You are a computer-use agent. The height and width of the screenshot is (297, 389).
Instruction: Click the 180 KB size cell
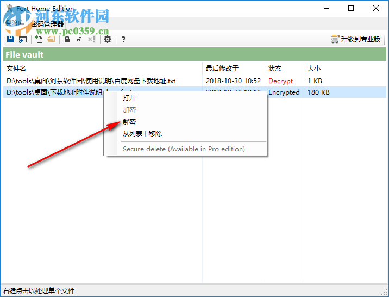pyautogui.click(x=318, y=92)
